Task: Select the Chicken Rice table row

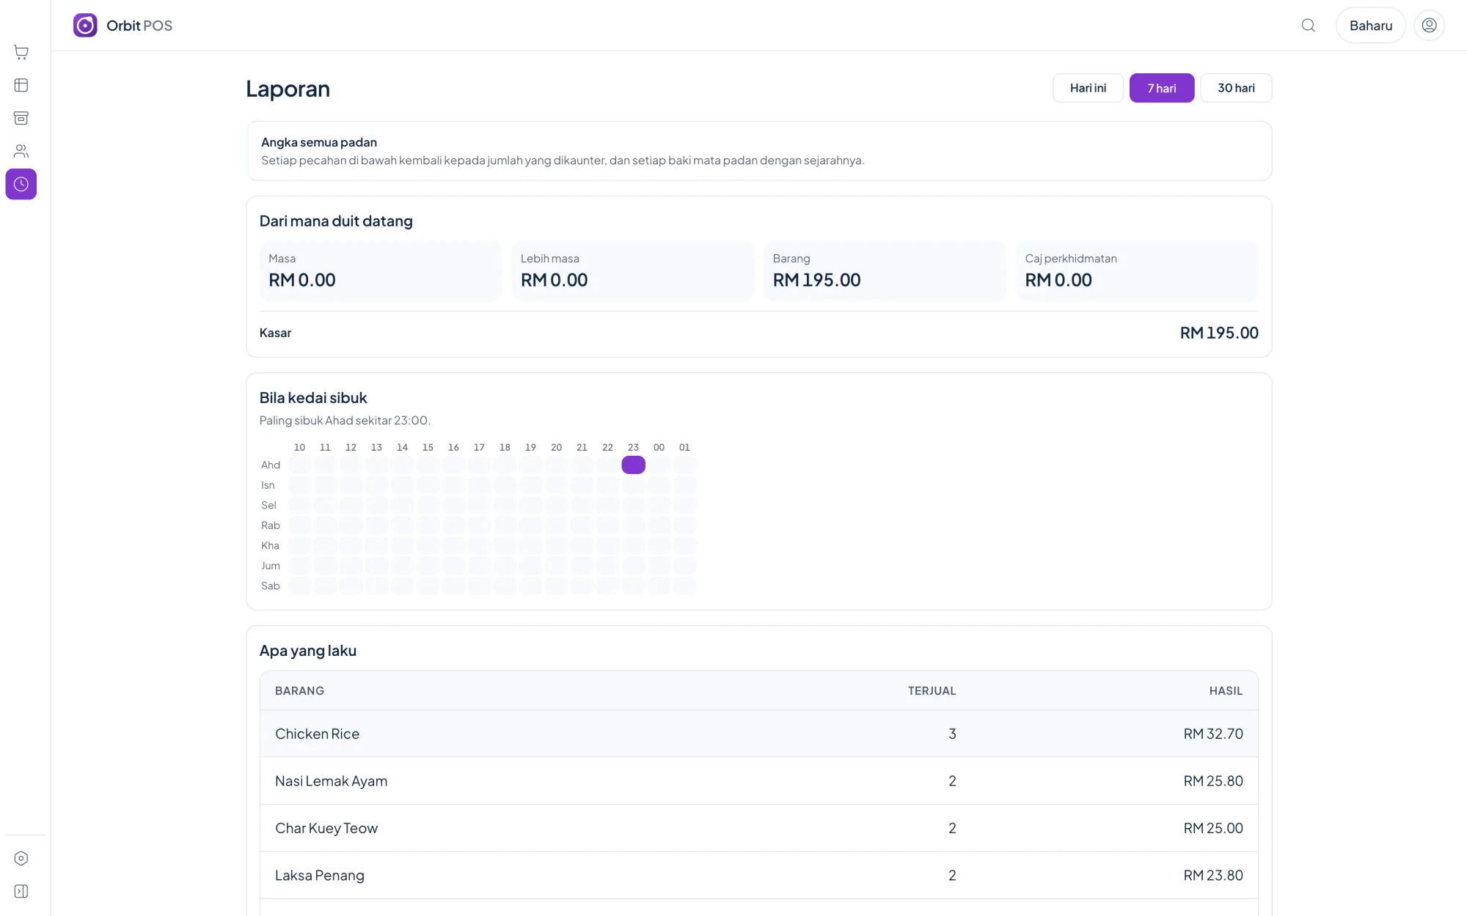Action: 758,734
